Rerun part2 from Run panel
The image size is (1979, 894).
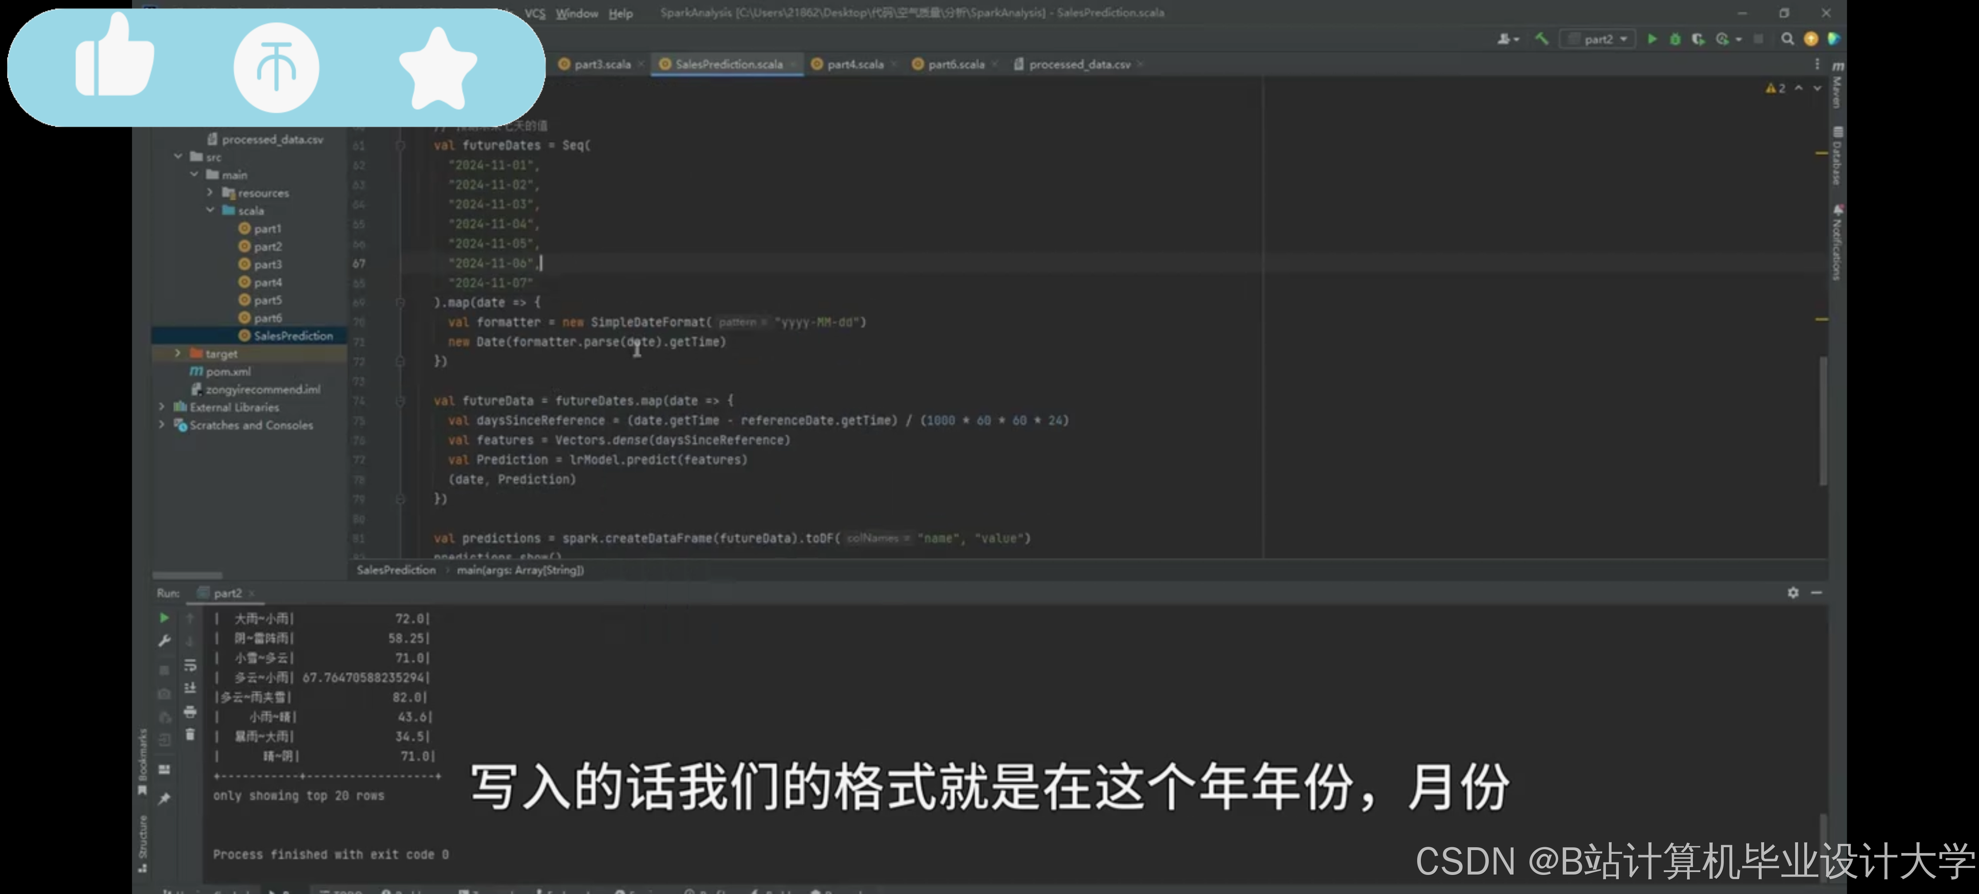(x=164, y=618)
